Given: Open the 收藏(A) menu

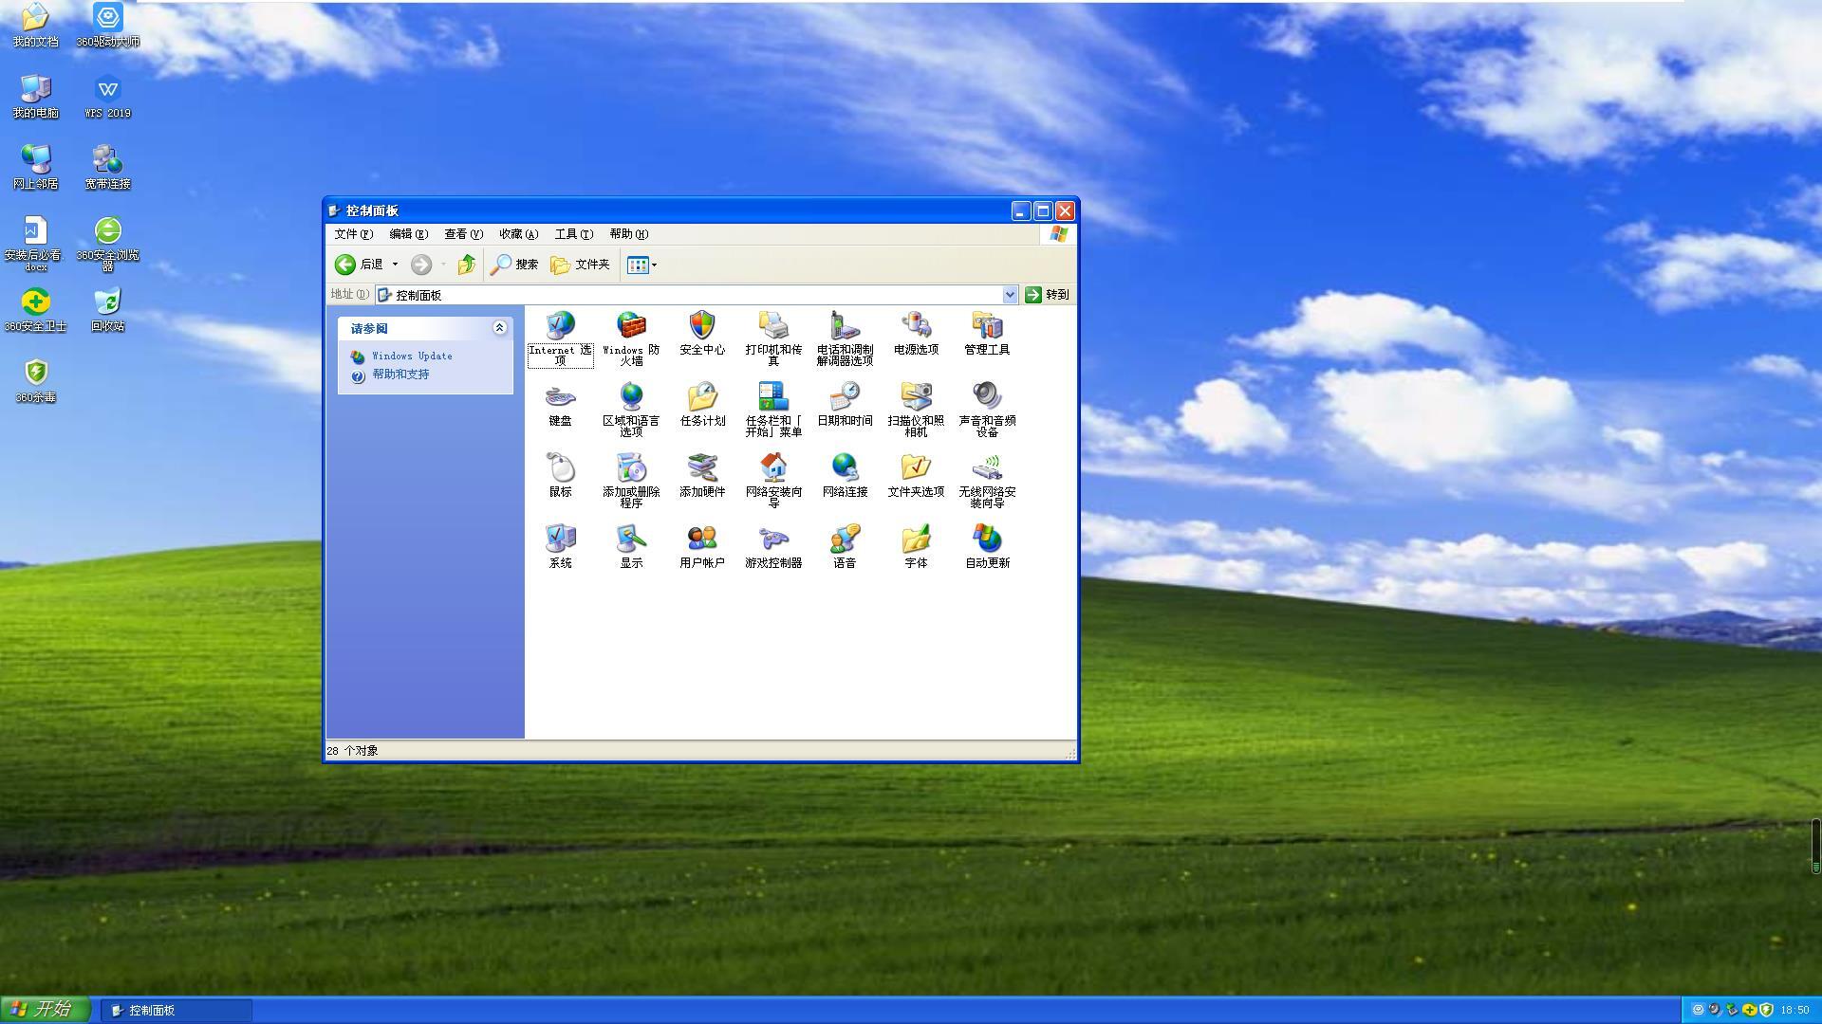Looking at the screenshot, I should 518,234.
